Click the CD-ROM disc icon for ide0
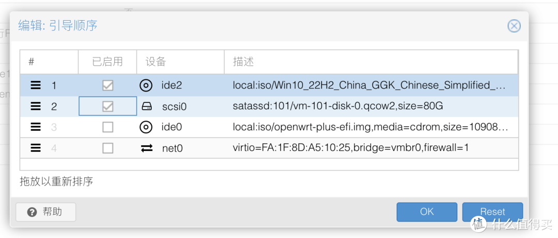This screenshot has height=238, width=558. point(146,127)
